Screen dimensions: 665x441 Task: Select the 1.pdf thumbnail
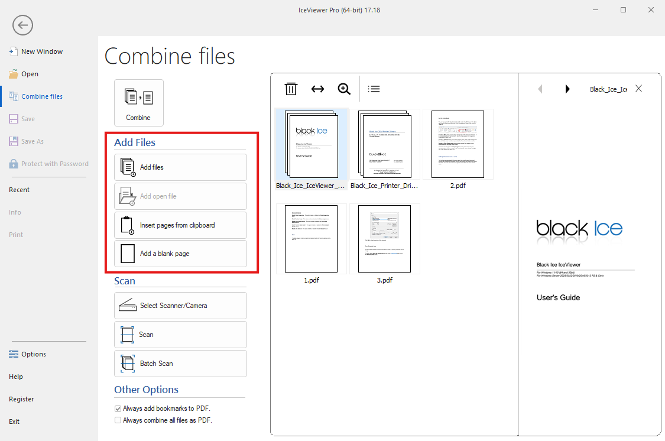312,239
